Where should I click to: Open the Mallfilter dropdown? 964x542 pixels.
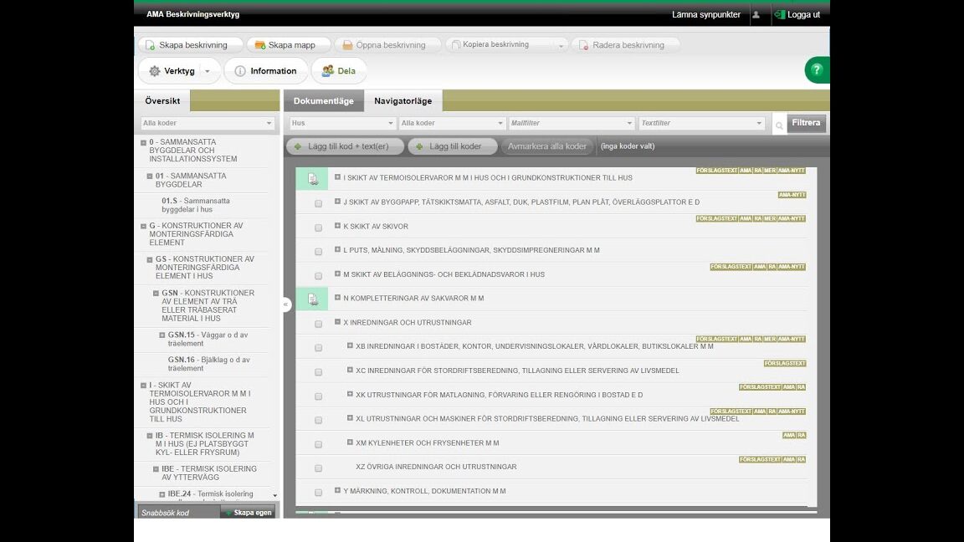572,124
